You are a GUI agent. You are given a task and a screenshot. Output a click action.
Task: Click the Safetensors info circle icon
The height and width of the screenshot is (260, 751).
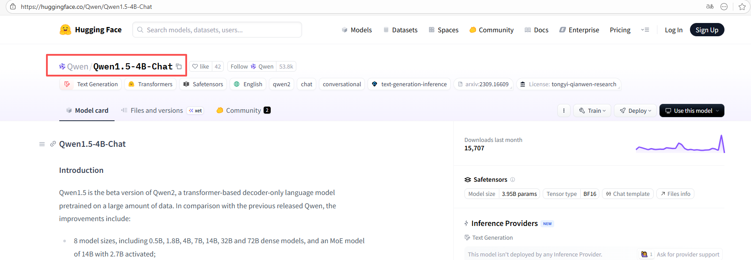coord(513,180)
